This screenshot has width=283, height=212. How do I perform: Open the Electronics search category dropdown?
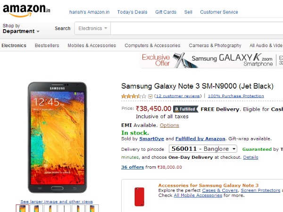pos(92,28)
